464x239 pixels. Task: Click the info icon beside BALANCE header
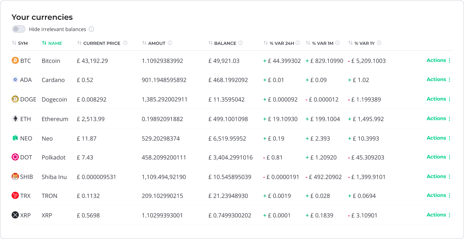[x=241, y=43]
